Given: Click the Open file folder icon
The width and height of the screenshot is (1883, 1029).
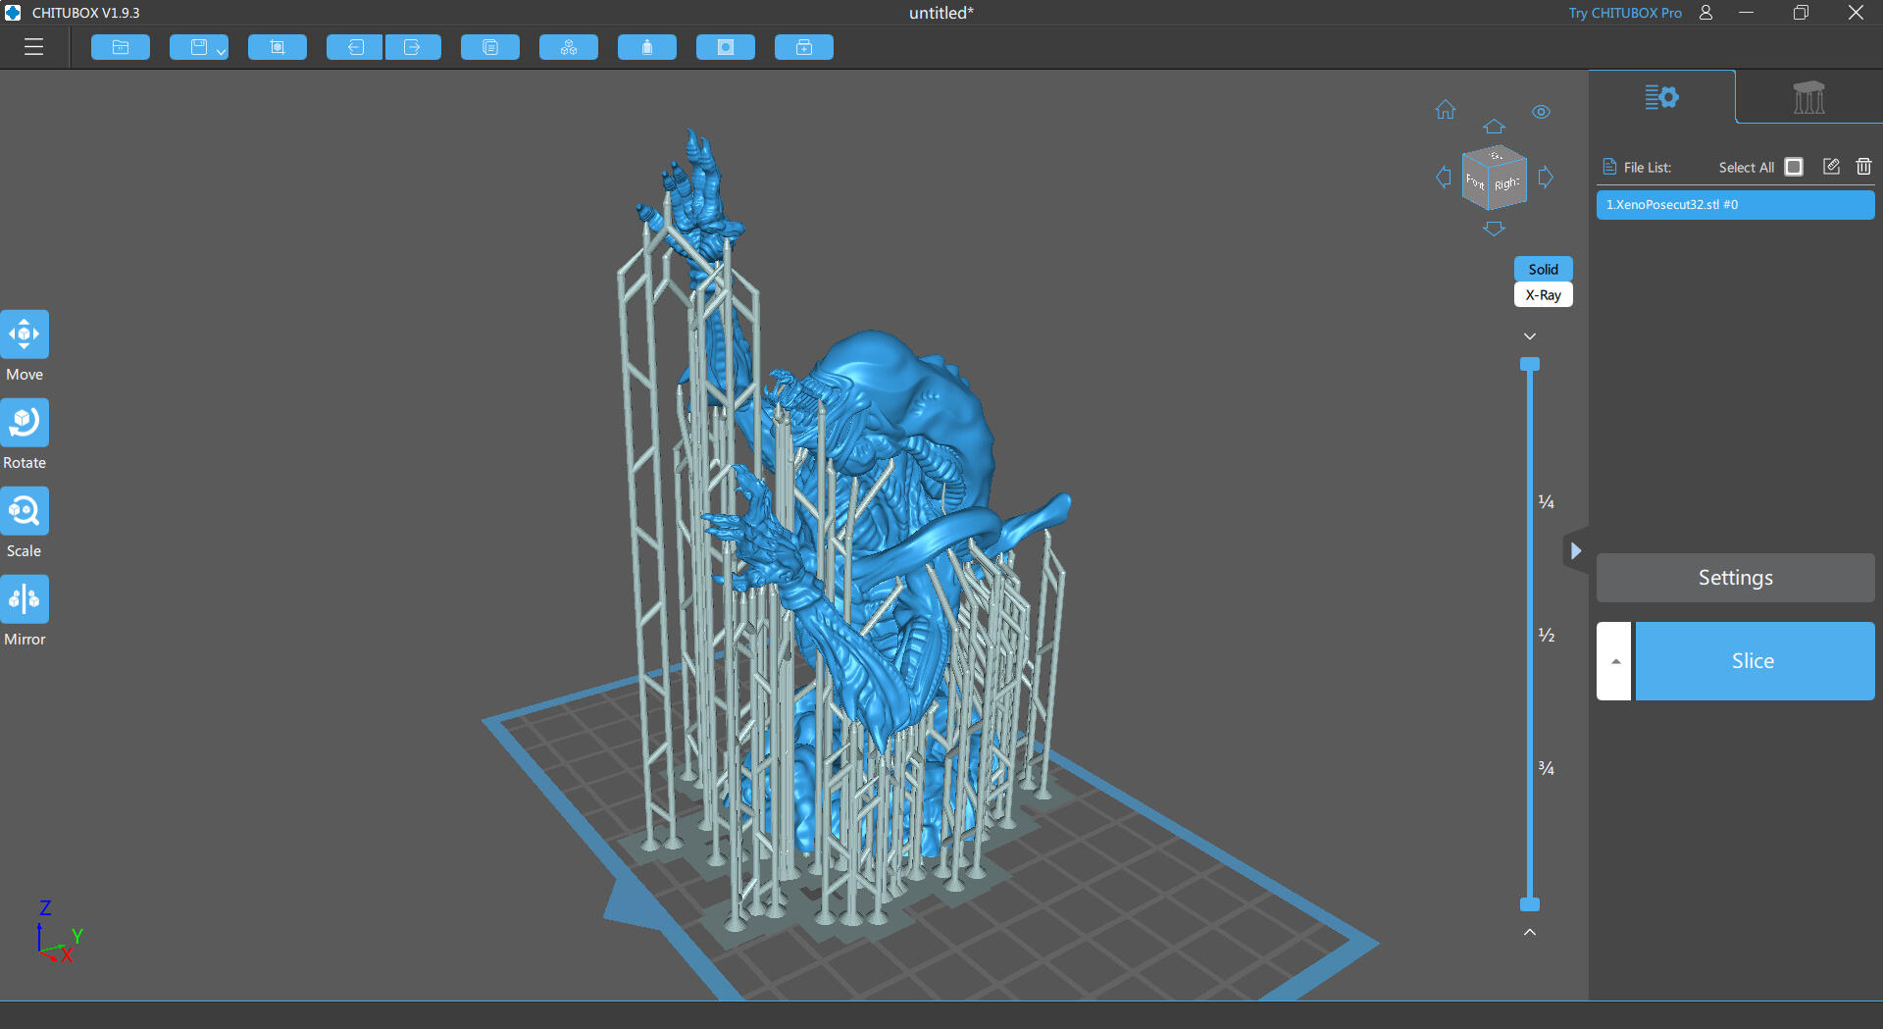Looking at the screenshot, I should [x=121, y=47].
